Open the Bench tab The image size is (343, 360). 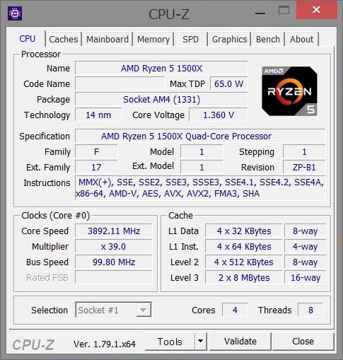[268, 39]
